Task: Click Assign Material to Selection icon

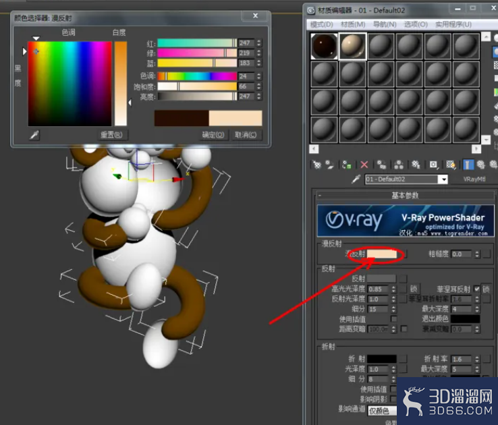Action: point(347,165)
